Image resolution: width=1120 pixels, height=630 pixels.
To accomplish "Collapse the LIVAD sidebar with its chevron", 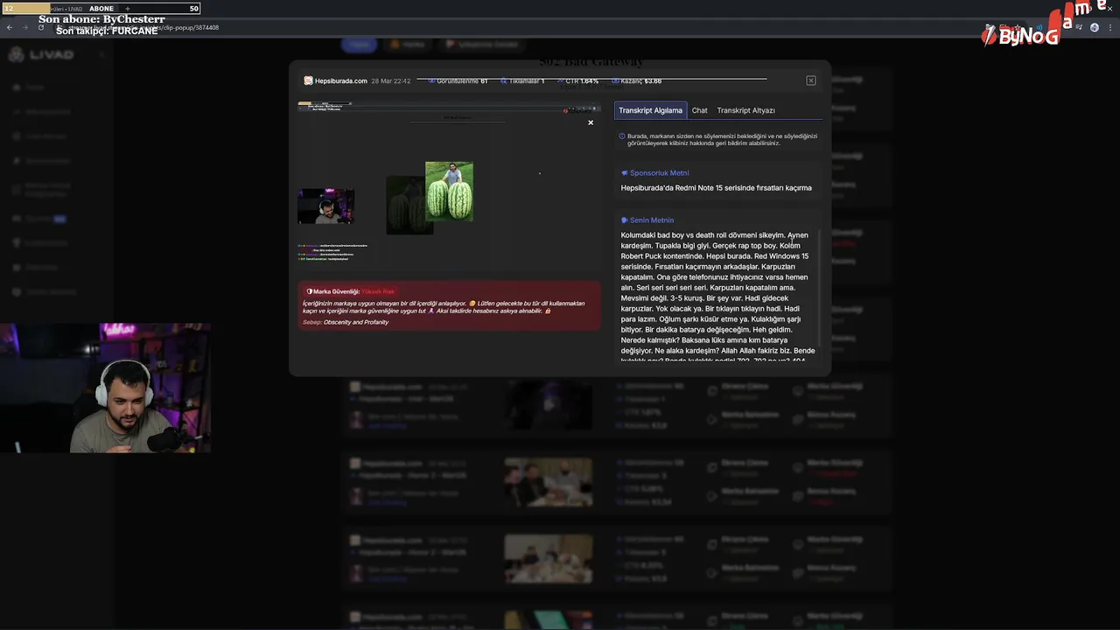I will (101, 55).
